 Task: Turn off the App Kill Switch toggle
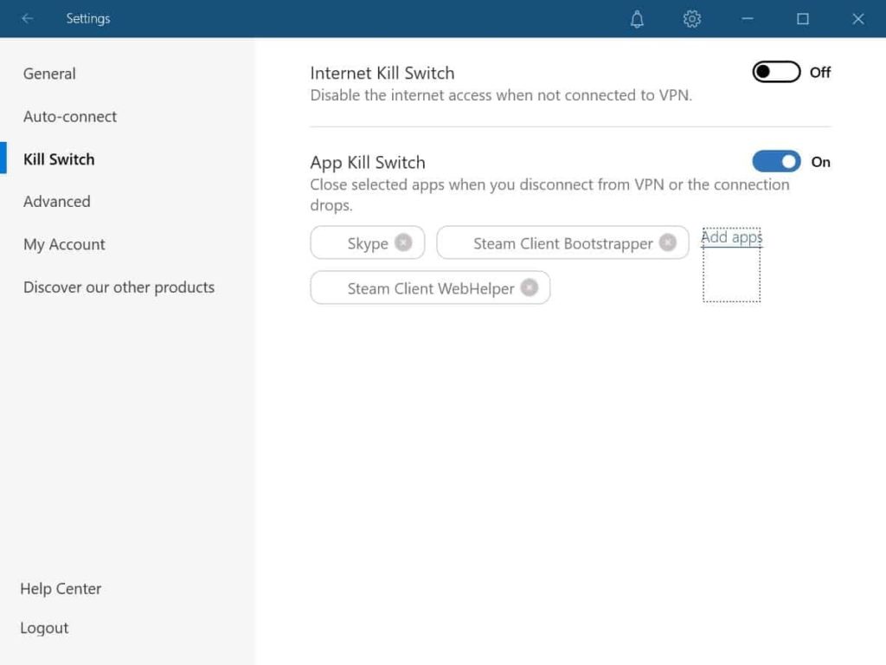775,162
